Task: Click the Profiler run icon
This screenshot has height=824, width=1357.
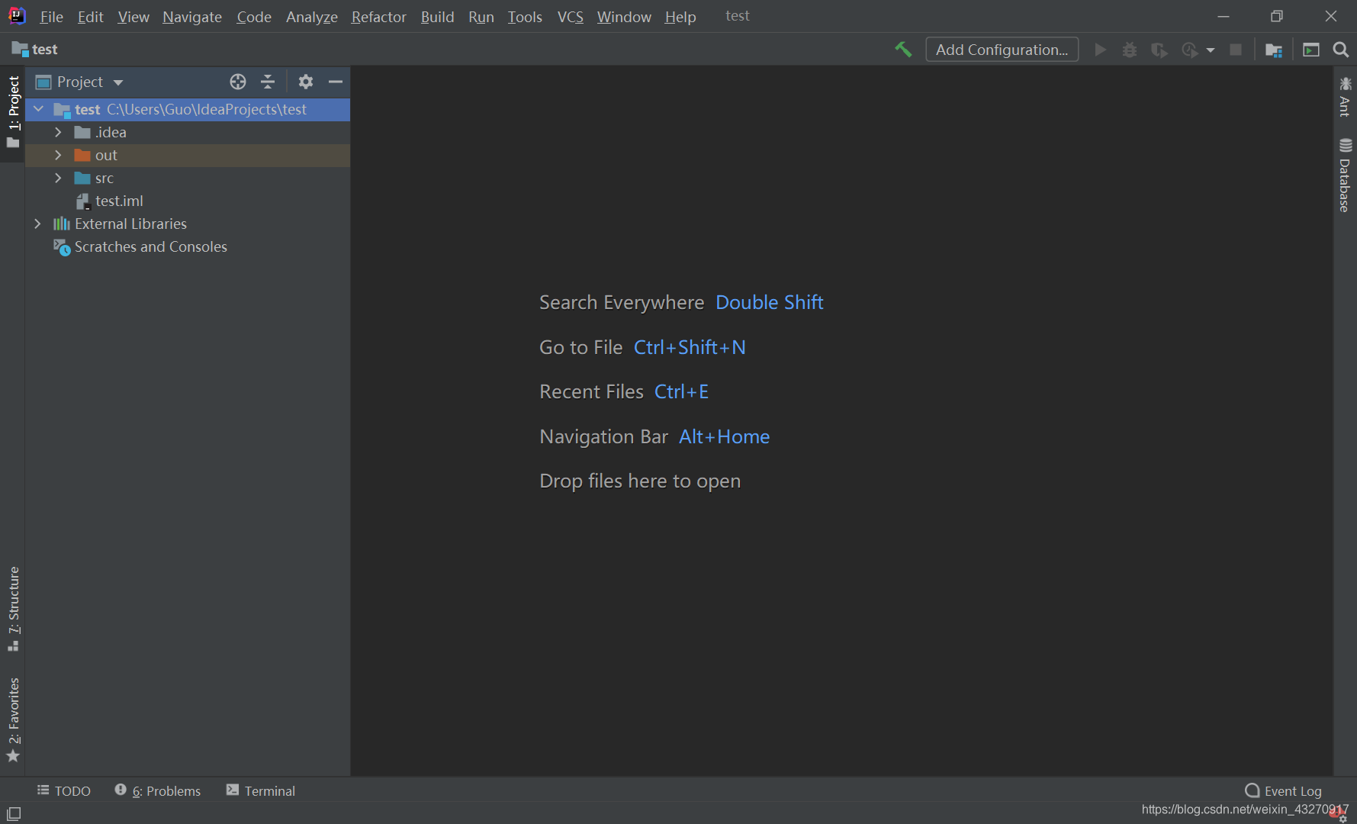Action: (1189, 50)
